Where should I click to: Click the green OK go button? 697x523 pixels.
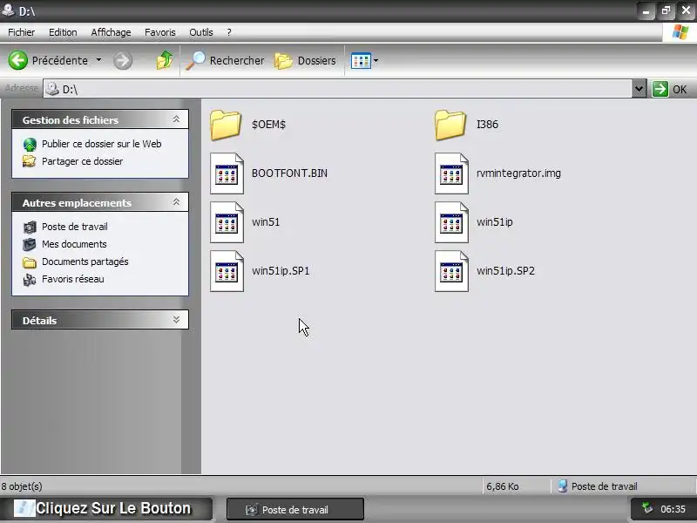[670, 89]
